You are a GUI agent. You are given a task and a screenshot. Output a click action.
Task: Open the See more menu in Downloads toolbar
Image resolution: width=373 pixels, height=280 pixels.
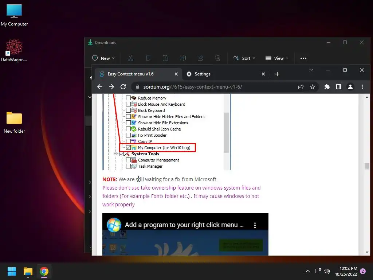(303, 58)
